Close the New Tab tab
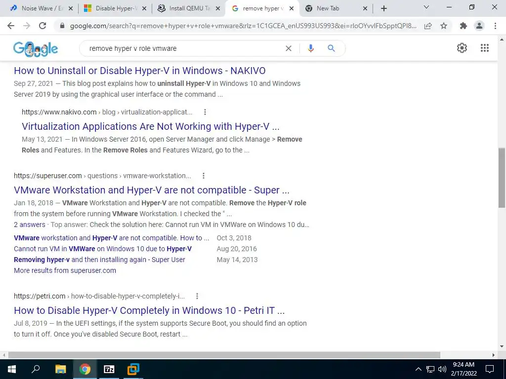Viewport: 506px width, 379px height. tap(365, 9)
